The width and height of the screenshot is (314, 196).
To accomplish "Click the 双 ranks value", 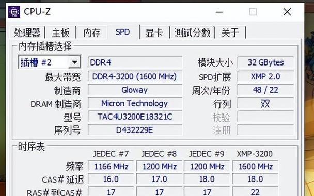I will pyautogui.click(x=265, y=103).
